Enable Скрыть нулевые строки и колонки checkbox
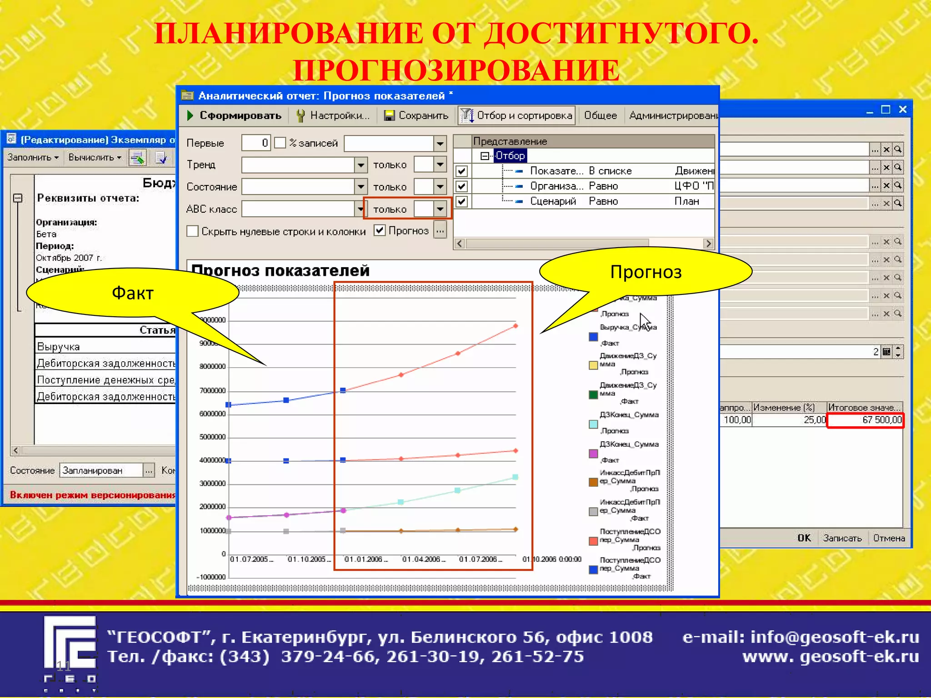The width and height of the screenshot is (931, 698). coord(192,231)
